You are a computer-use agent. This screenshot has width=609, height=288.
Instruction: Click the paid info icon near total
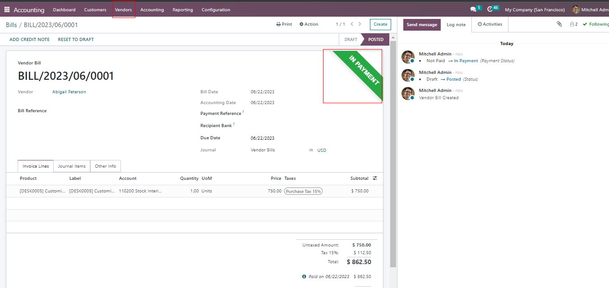coord(304,277)
